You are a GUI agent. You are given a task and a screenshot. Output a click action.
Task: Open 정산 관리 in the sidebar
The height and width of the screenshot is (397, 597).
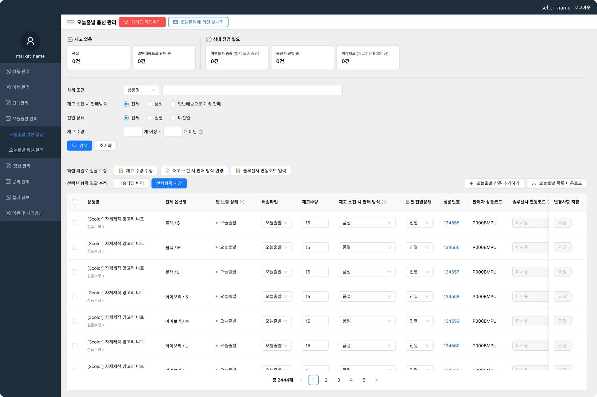click(x=22, y=166)
